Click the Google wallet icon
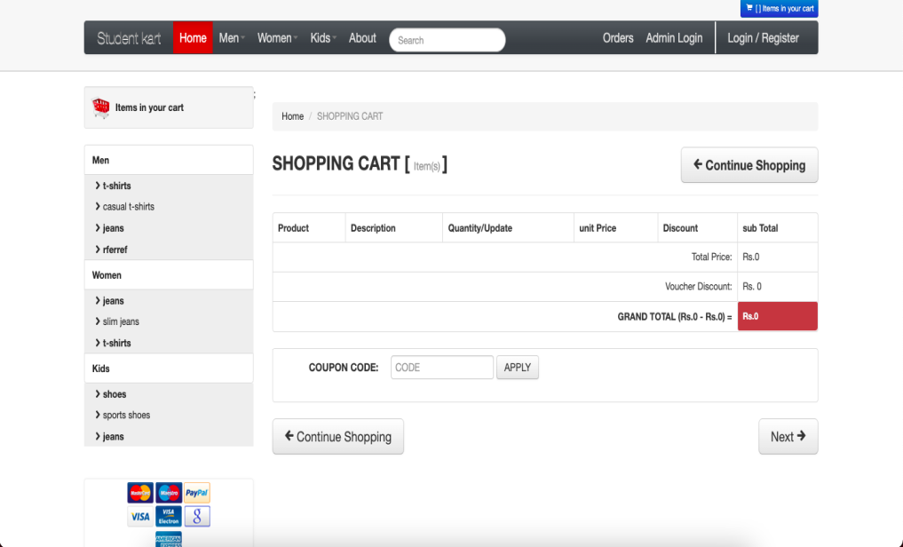This screenshot has width=903, height=547. point(196,516)
